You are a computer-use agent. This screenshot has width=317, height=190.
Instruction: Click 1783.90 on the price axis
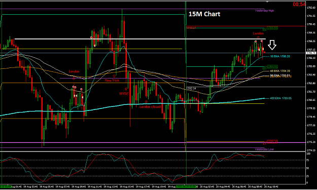(x=311, y=75)
